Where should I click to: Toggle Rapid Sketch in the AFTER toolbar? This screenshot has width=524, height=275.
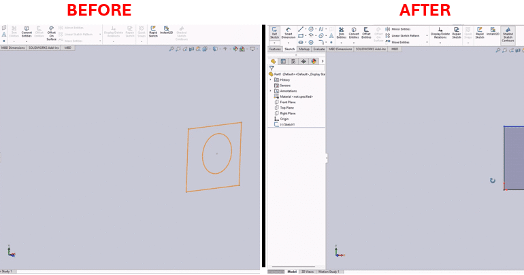point(480,33)
